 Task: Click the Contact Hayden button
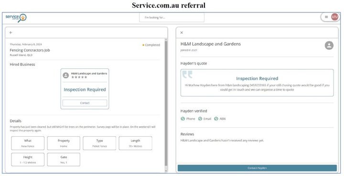[257, 168]
